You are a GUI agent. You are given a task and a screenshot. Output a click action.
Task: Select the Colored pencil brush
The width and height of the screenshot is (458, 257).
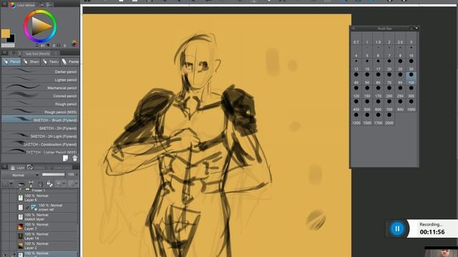point(40,96)
